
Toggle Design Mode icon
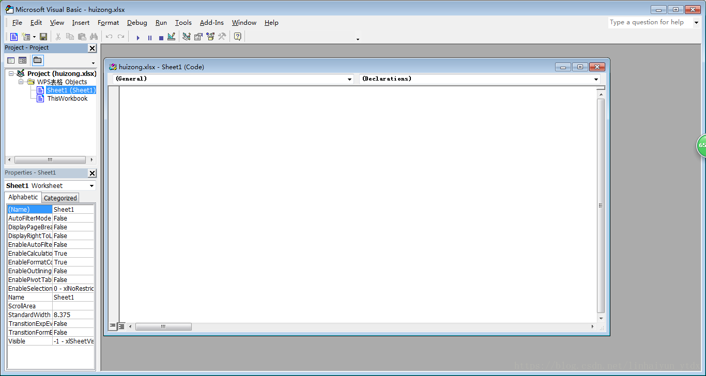coord(172,37)
